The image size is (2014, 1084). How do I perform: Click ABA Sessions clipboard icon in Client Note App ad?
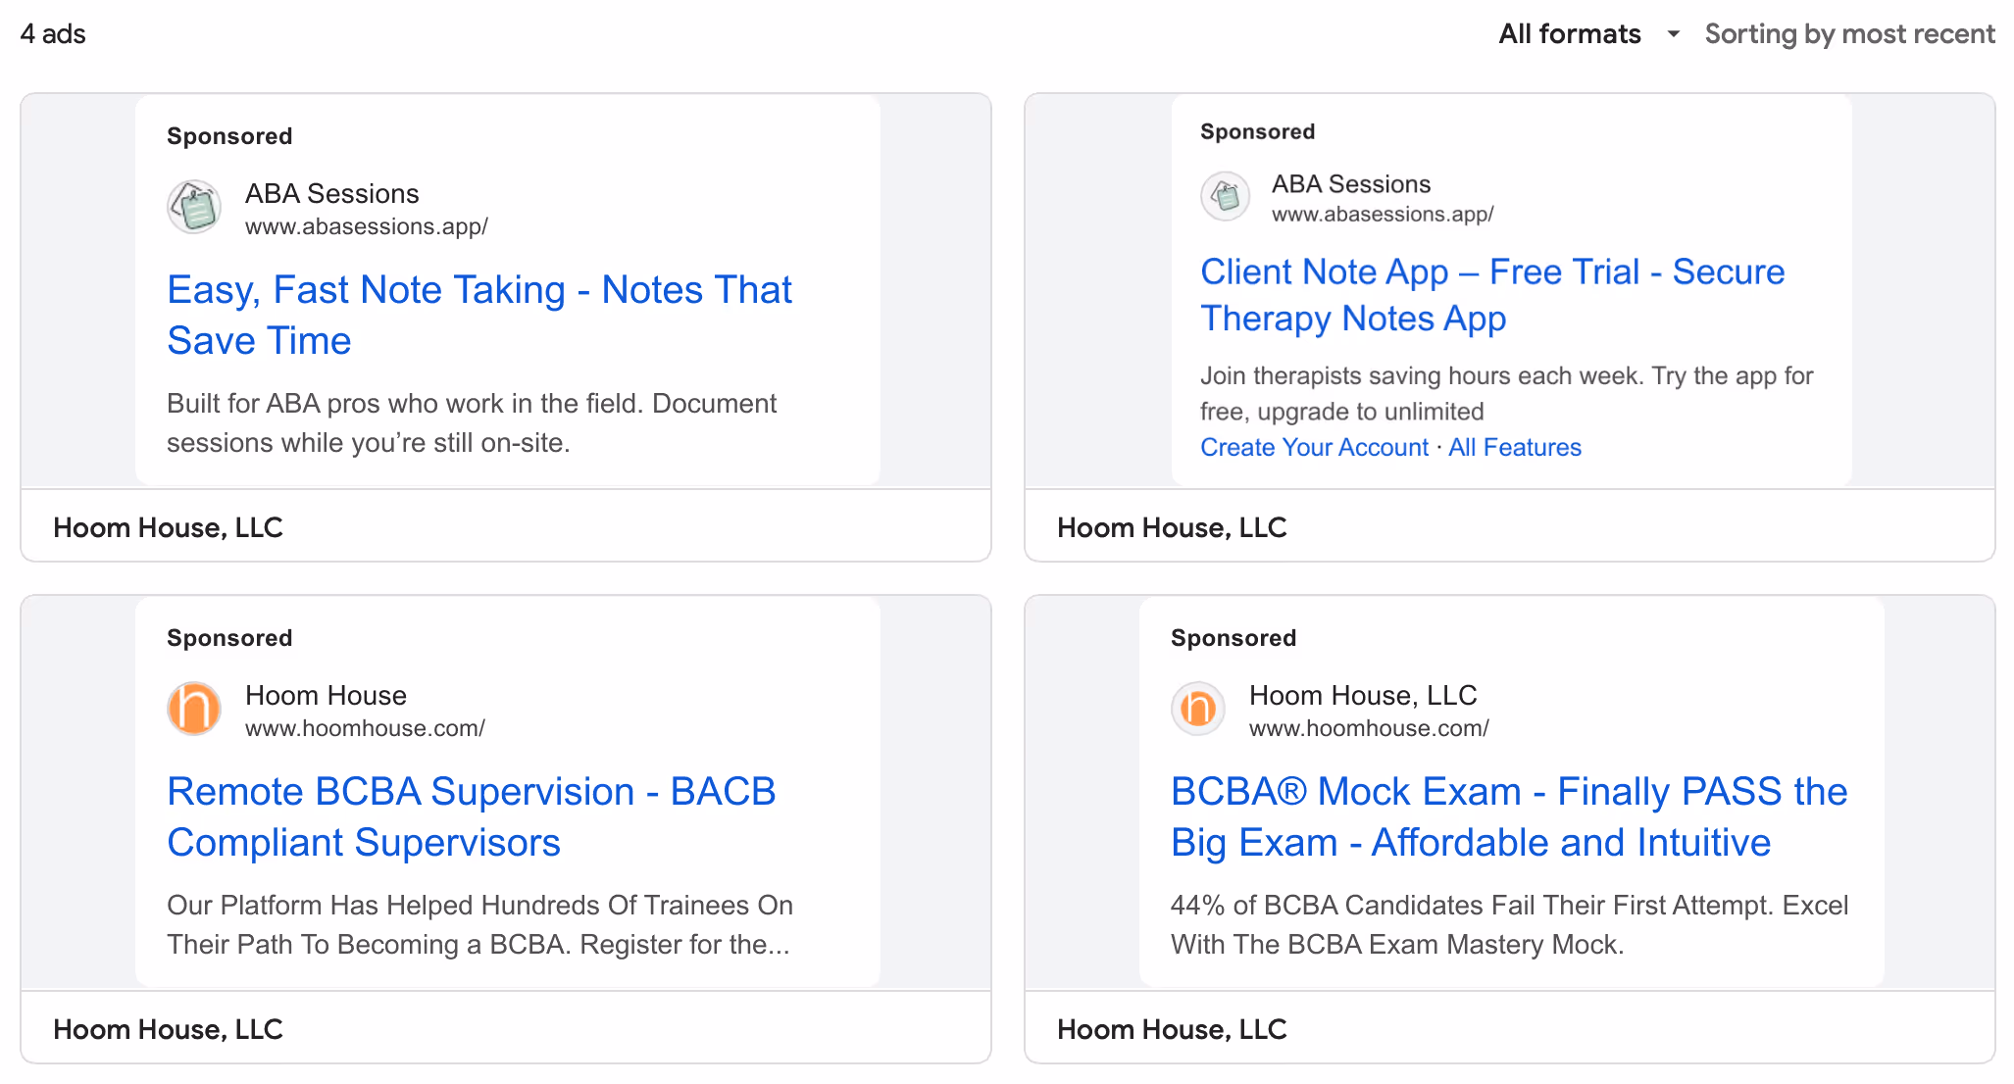[x=1226, y=196]
